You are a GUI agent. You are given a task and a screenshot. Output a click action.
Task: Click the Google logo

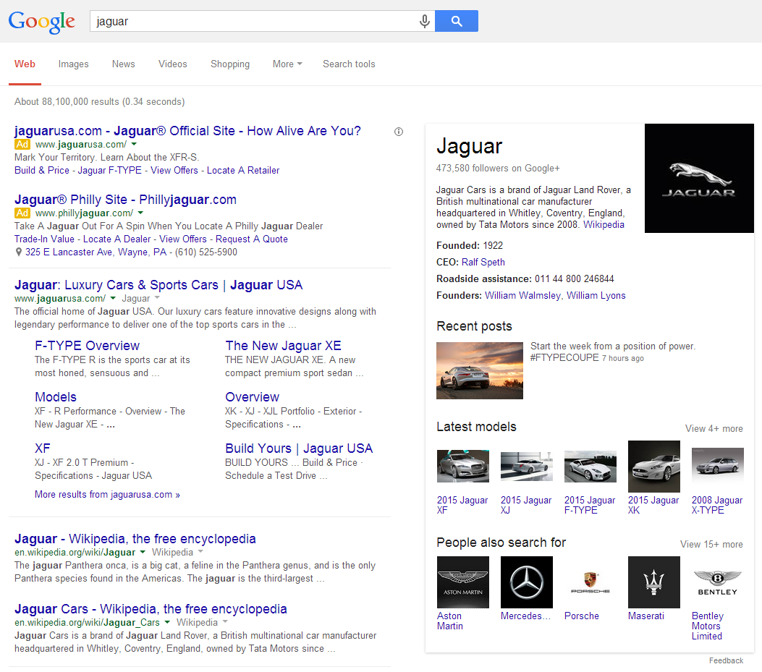point(42,22)
